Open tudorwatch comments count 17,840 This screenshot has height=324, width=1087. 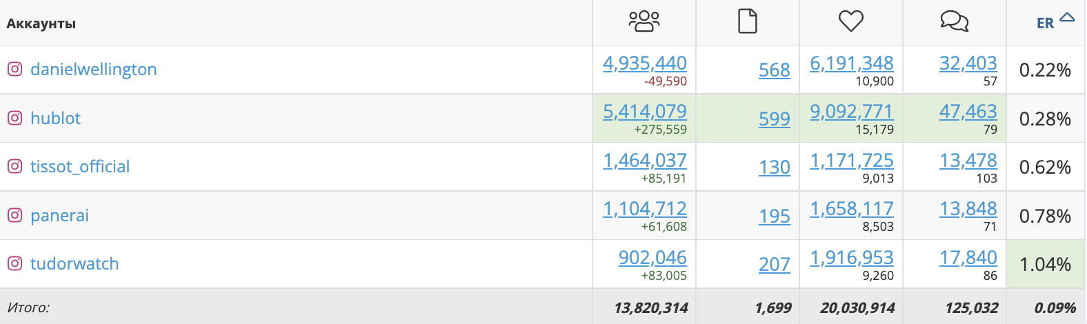968,257
